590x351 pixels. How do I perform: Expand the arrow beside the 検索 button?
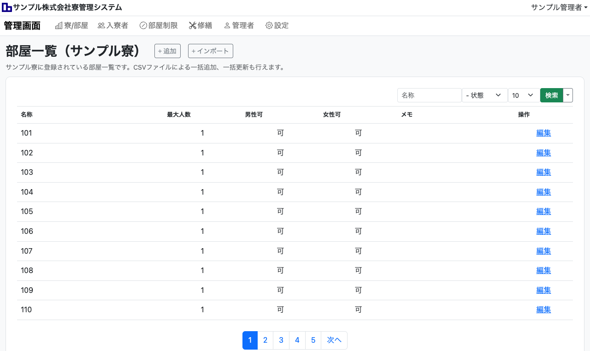point(568,95)
